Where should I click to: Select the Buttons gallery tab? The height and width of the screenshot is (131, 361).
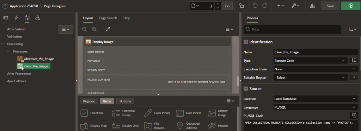click(125, 101)
